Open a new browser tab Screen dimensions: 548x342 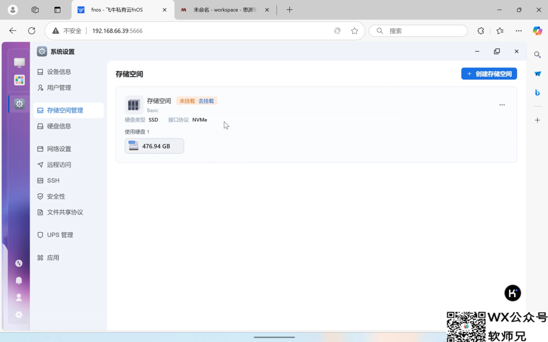coord(289,10)
